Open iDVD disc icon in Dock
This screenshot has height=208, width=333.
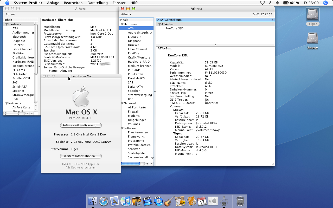158,201
